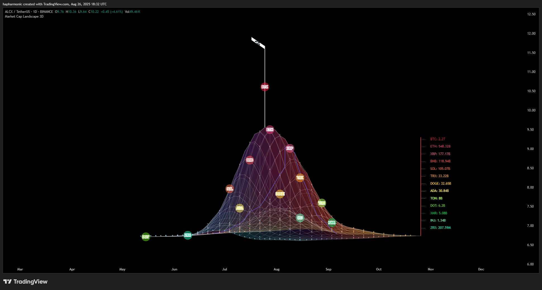
Task: Click legend entry DOGE: 32.65B
Action: (x=441, y=184)
